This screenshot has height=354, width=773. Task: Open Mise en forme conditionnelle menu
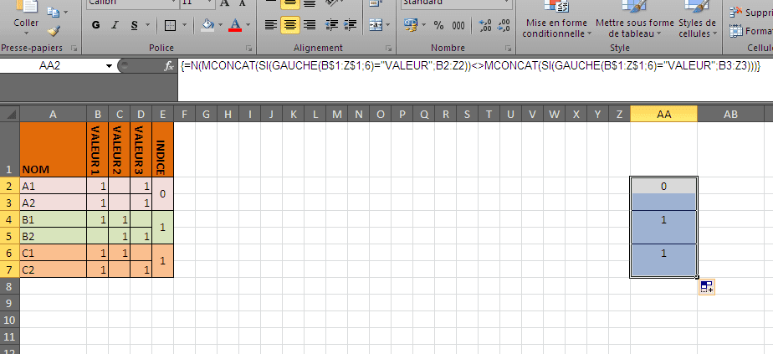click(x=556, y=19)
